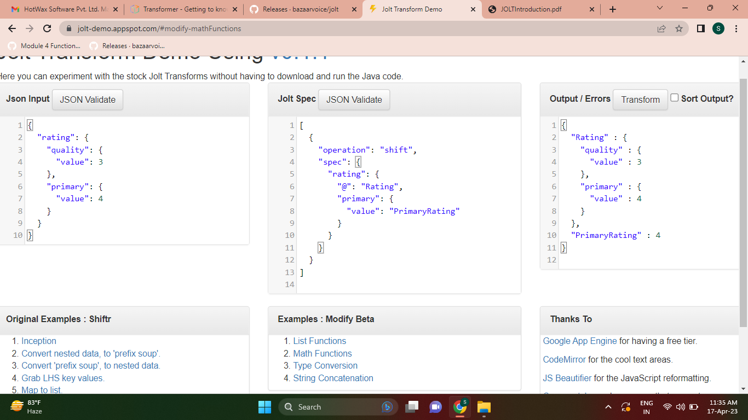Open Math Functions example
Image resolution: width=748 pixels, height=420 pixels.
(x=323, y=353)
